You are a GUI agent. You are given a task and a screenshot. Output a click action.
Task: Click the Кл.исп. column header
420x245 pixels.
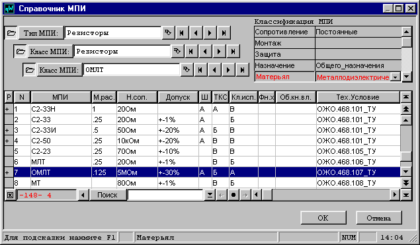243,97
